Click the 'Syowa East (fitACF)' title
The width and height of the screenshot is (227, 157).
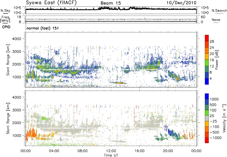point(51,3)
